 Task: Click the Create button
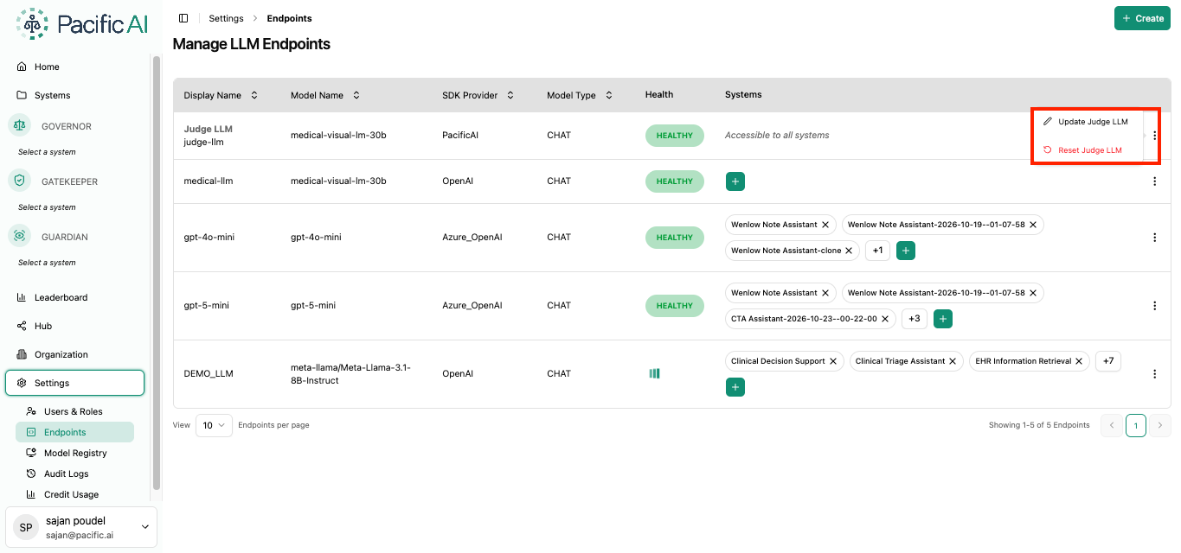[1142, 18]
